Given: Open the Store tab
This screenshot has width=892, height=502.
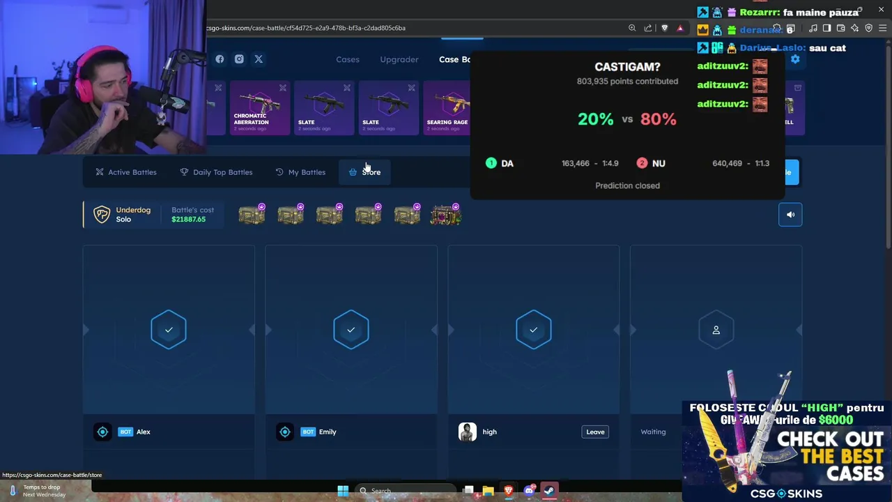Looking at the screenshot, I should click(364, 172).
